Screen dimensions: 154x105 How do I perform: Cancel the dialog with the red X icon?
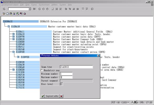(x=61, y=96)
